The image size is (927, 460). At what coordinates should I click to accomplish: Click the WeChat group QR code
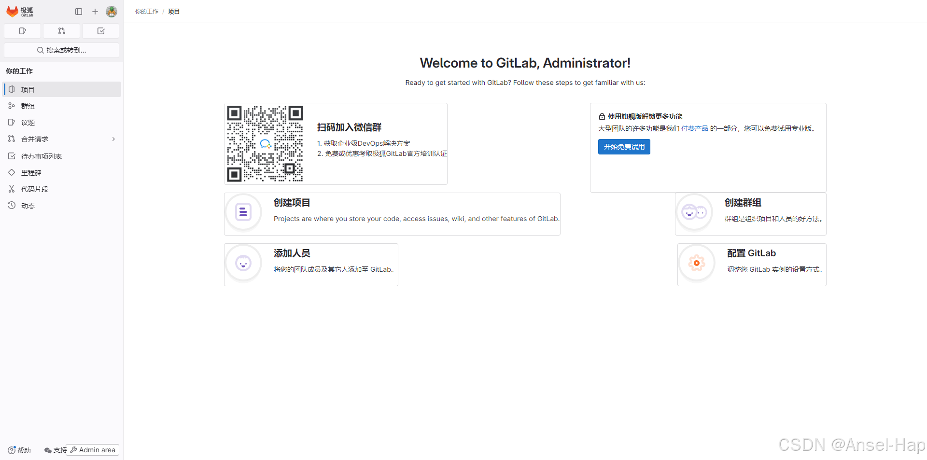[265, 143]
